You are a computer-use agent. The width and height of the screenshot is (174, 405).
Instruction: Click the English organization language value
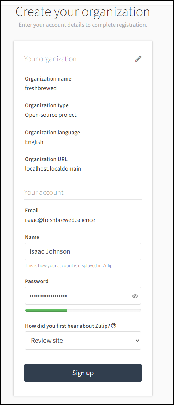(x=34, y=142)
